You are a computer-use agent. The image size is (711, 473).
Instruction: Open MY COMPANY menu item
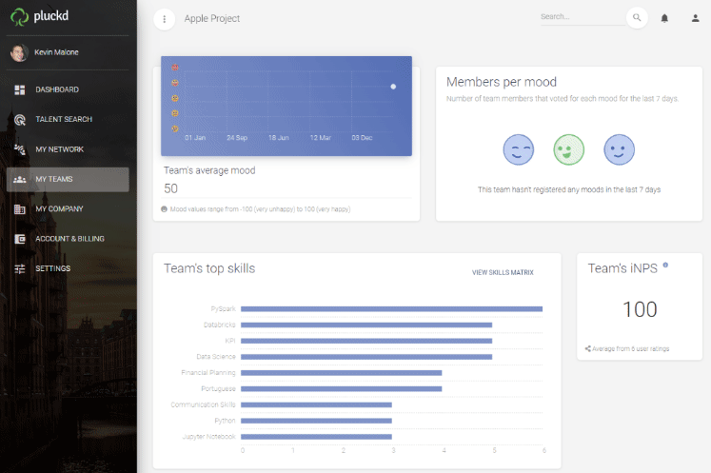click(x=68, y=209)
